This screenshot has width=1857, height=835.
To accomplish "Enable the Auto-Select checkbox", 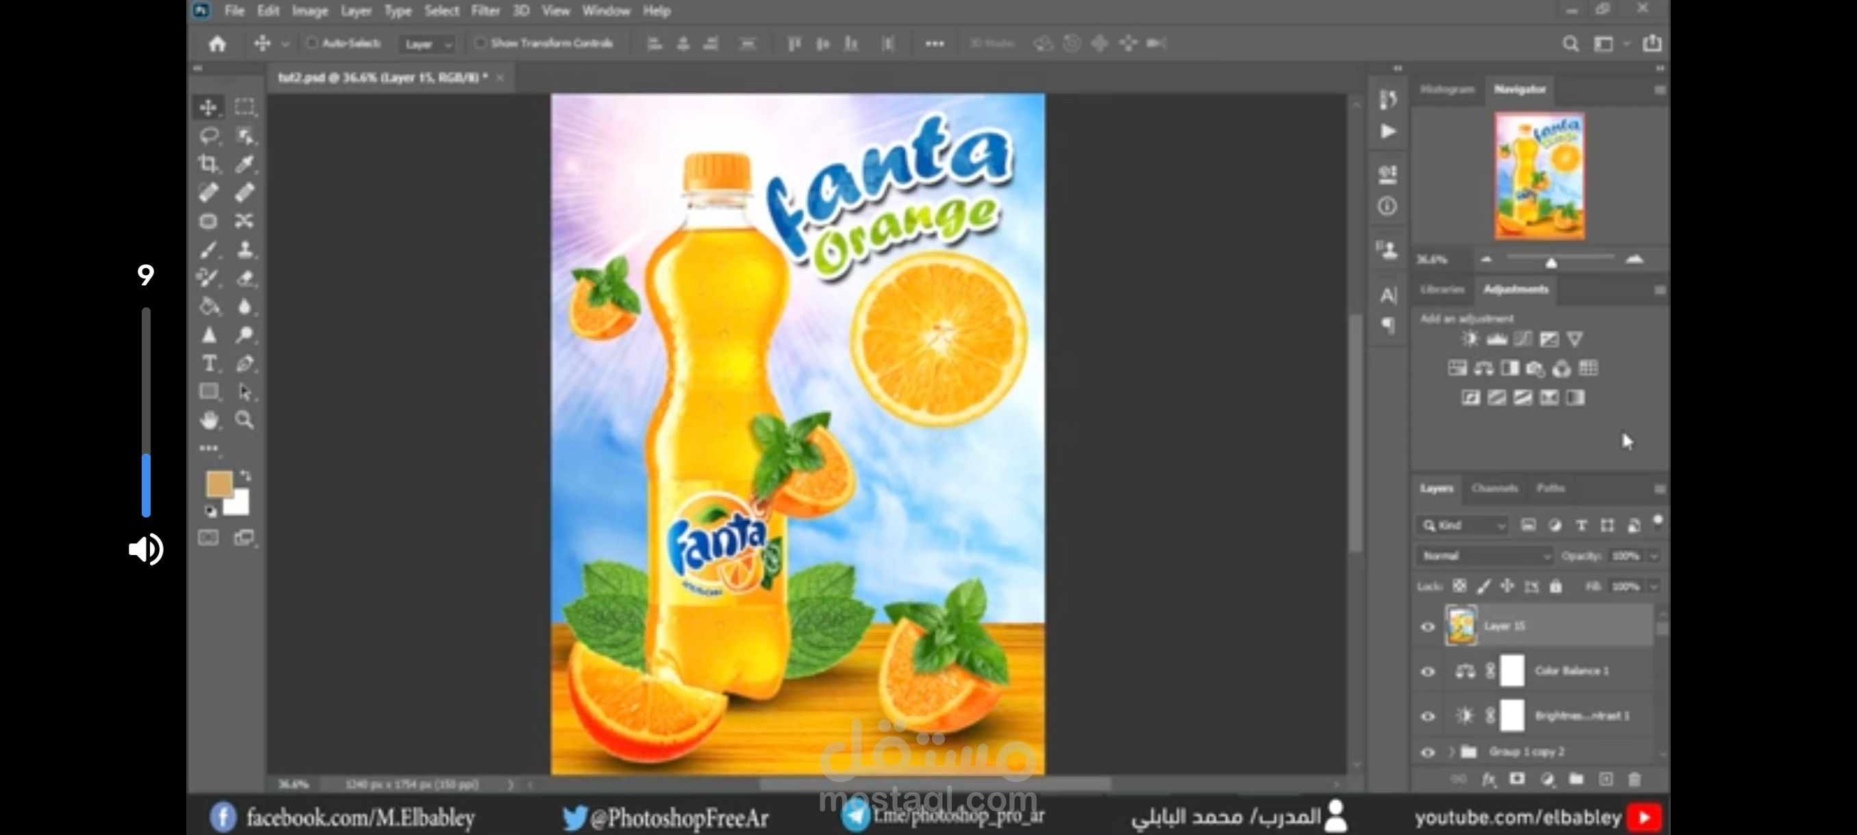I will [312, 43].
